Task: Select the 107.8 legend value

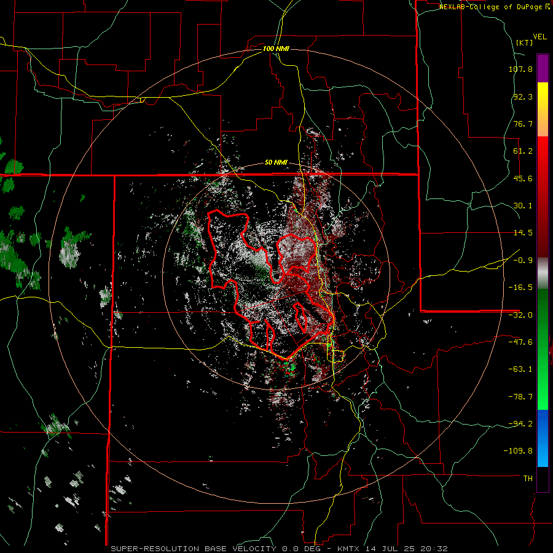Action: click(520, 69)
